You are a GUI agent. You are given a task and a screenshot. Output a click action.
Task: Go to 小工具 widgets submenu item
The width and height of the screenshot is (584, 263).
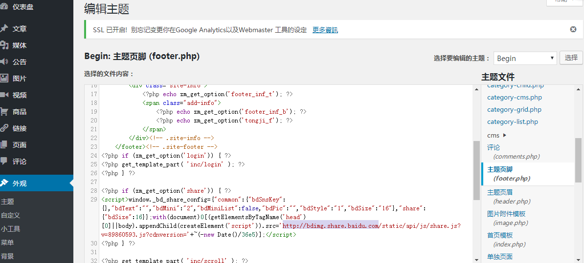(x=10, y=229)
